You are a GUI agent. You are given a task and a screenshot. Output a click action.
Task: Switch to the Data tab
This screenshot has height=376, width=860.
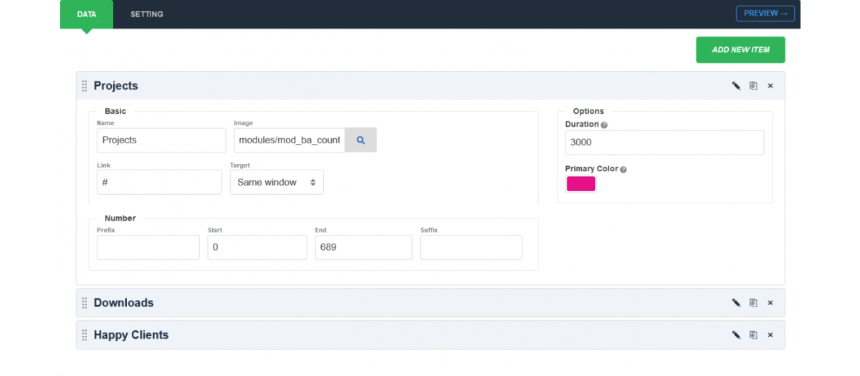pyautogui.click(x=87, y=14)
